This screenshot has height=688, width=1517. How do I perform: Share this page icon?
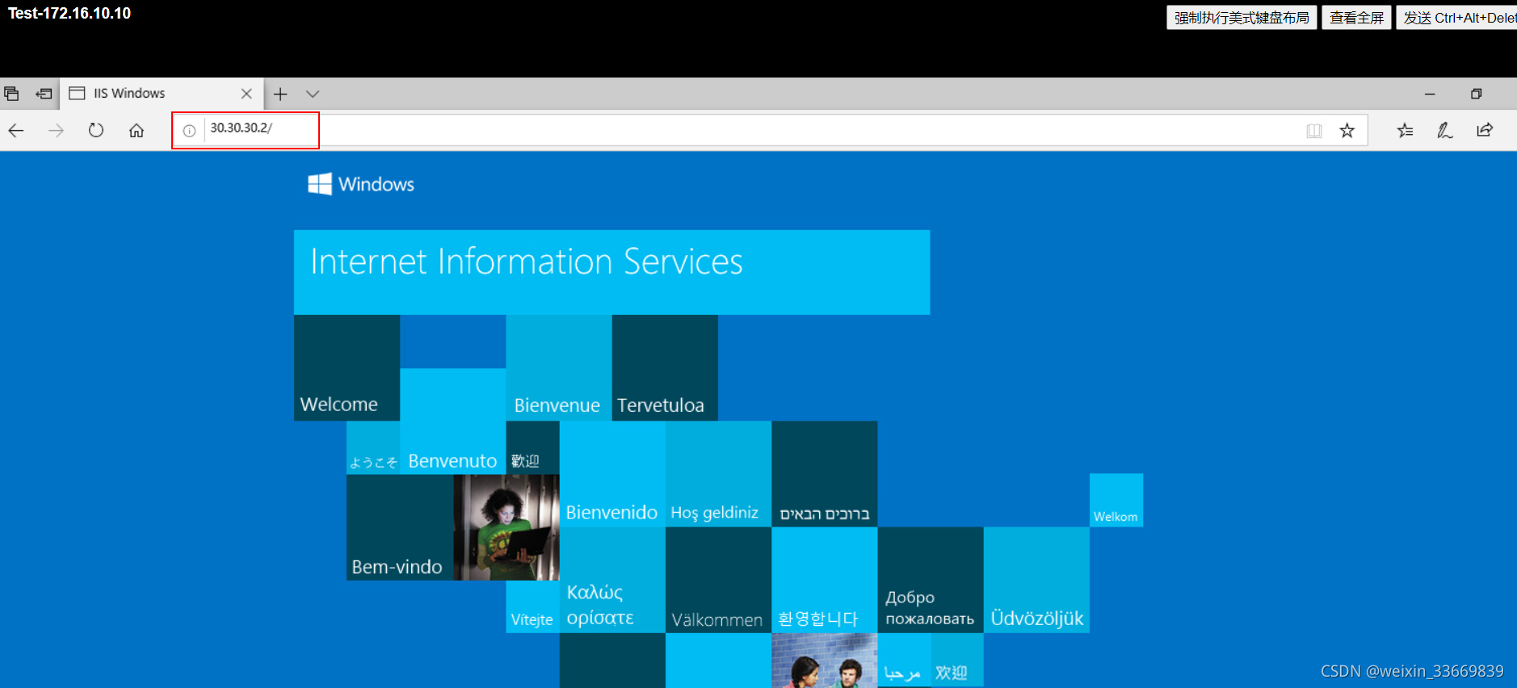pos(1485,130)
